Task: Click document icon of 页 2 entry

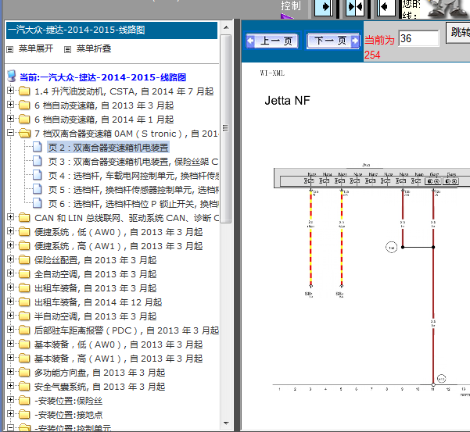Action: coord(38,147)
